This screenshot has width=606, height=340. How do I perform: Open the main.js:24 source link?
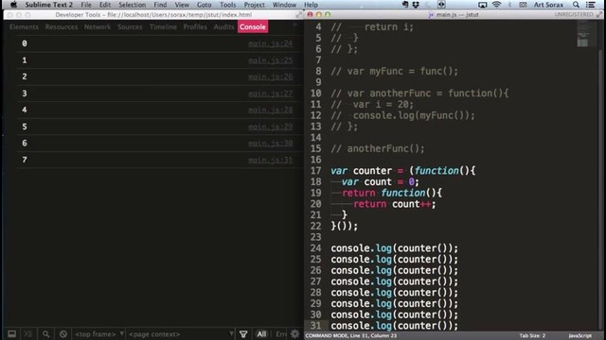coord(270,43)
